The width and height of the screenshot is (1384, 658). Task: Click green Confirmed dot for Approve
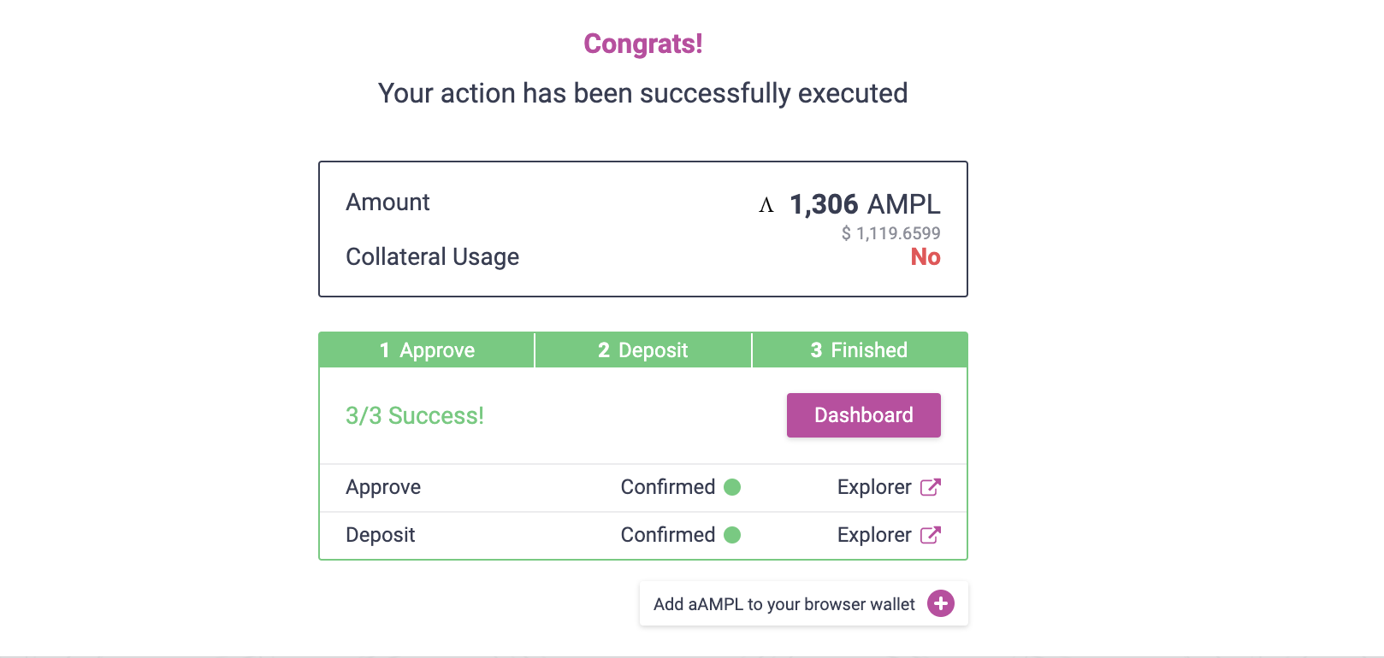[732, 487]
